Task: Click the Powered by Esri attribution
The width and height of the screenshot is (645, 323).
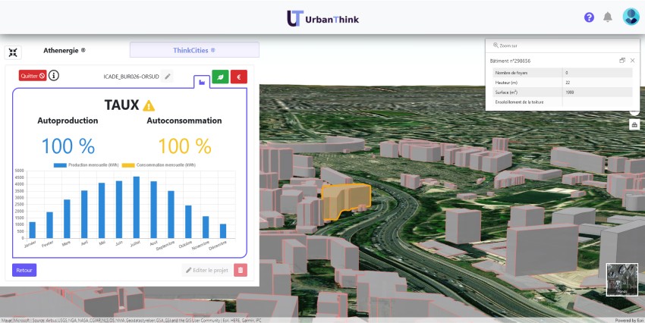Action: (629, 320)
